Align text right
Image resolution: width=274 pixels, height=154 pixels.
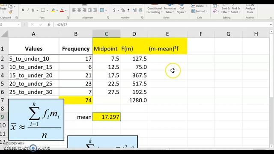[x=84, y=10]
